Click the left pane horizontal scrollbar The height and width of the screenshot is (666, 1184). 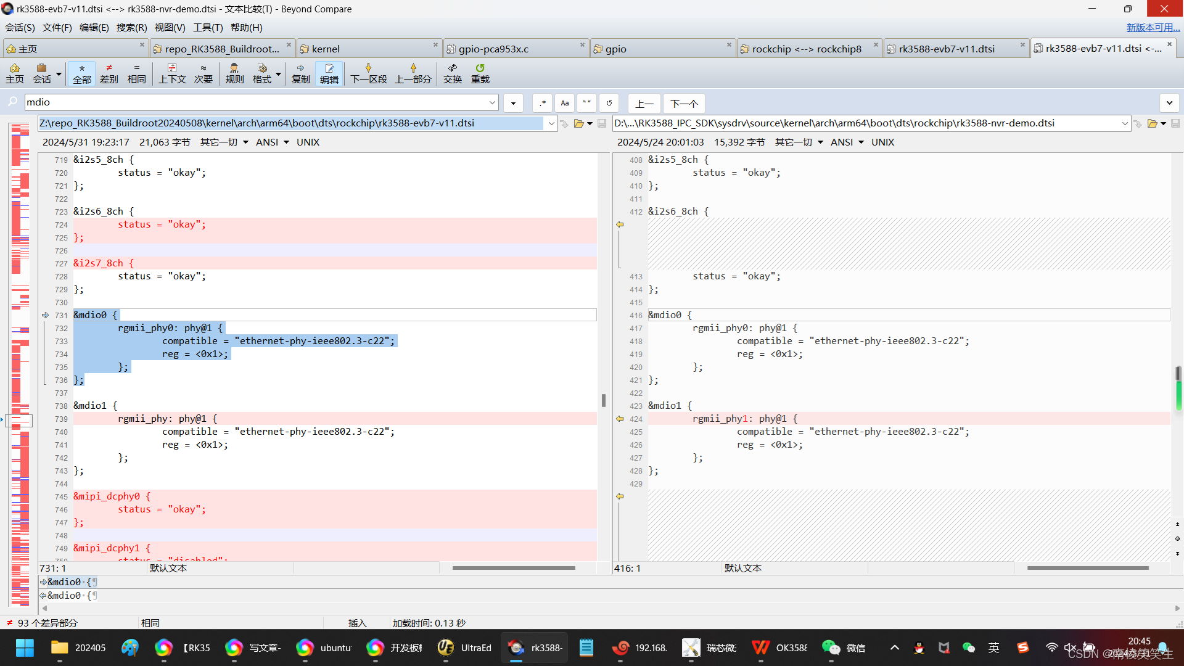pyautogui.click(x=513, y=568)
